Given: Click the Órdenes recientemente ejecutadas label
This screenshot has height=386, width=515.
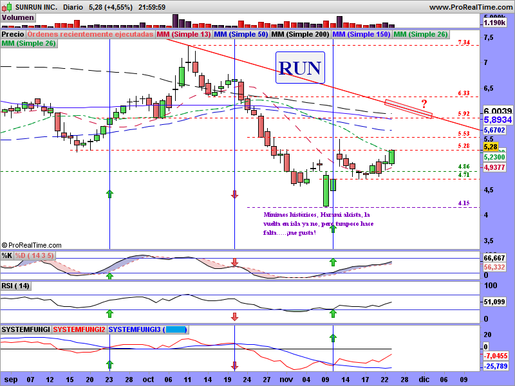Looking at the screenshot, I should (x=90, y=34).
